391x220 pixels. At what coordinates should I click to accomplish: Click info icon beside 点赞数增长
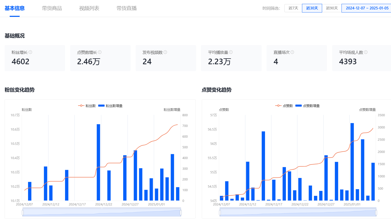tap(100, 52)
